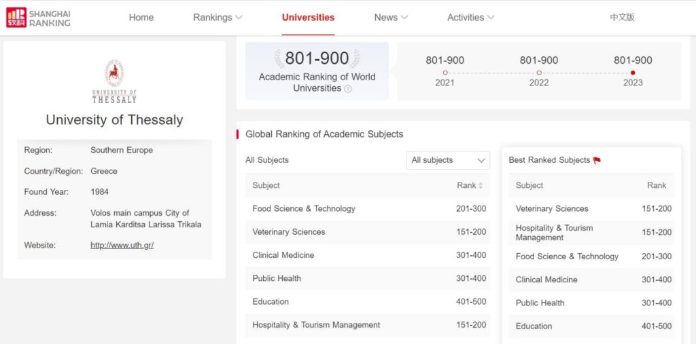The height and width of the screenshot is (344, 696).
Task: Click Public Health in Best Ranked Subjects
Action: click(x=540, y=303)
